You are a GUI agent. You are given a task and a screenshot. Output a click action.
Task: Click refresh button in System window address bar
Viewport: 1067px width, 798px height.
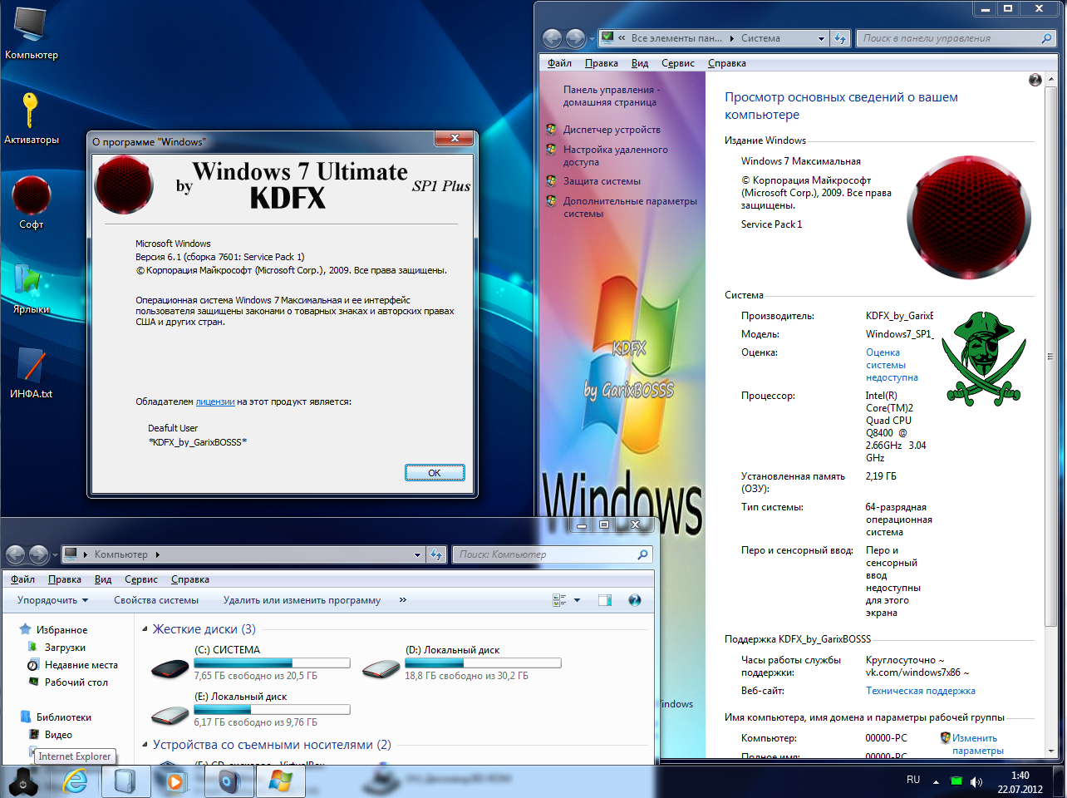(840, 38)
